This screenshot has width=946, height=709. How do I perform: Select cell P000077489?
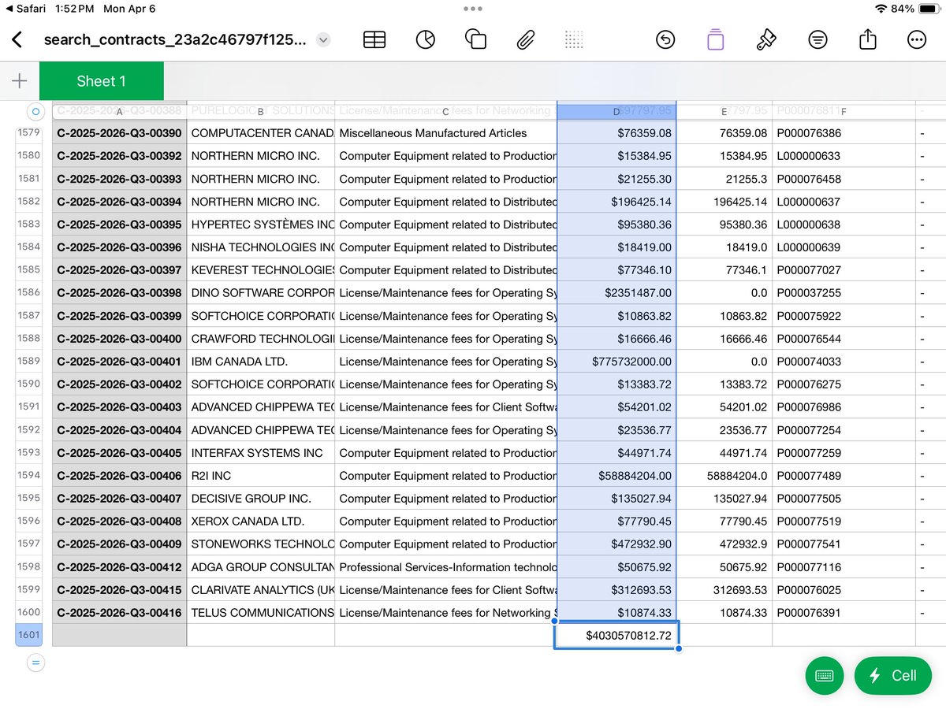844,476
